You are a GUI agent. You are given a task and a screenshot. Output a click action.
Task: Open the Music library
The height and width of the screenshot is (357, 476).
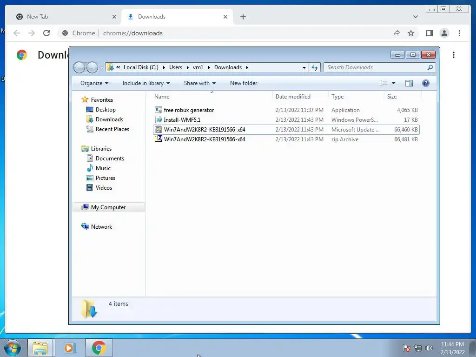click(x=103, y=168)
